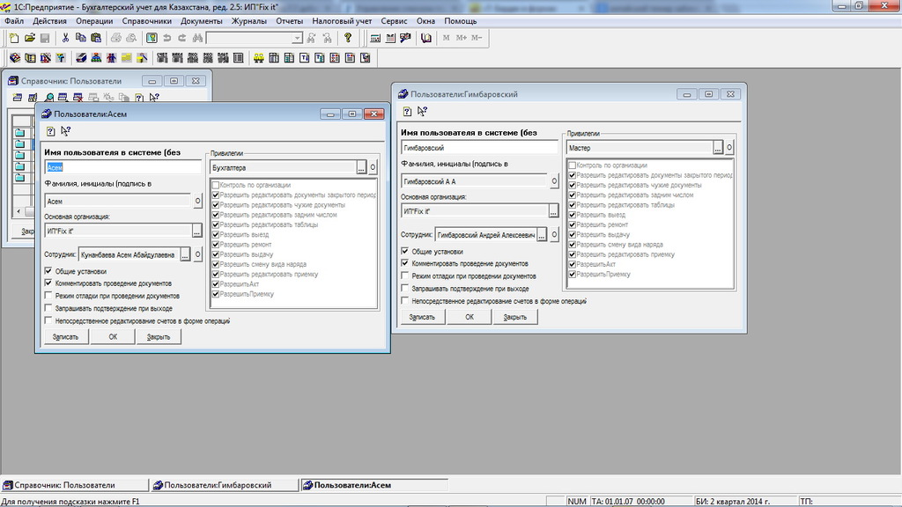Click Закрыть in the Асем window
This screenshot has height=507, width=902.
point(159,337)
